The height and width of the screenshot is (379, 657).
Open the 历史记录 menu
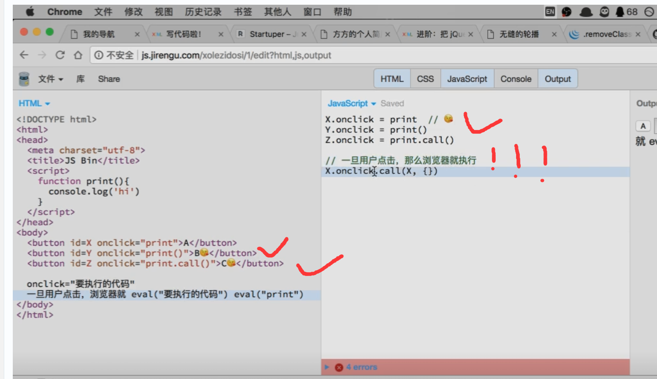203,12
